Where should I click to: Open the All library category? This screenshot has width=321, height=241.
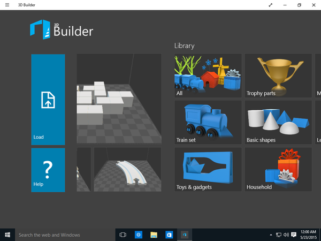(208, 76)
